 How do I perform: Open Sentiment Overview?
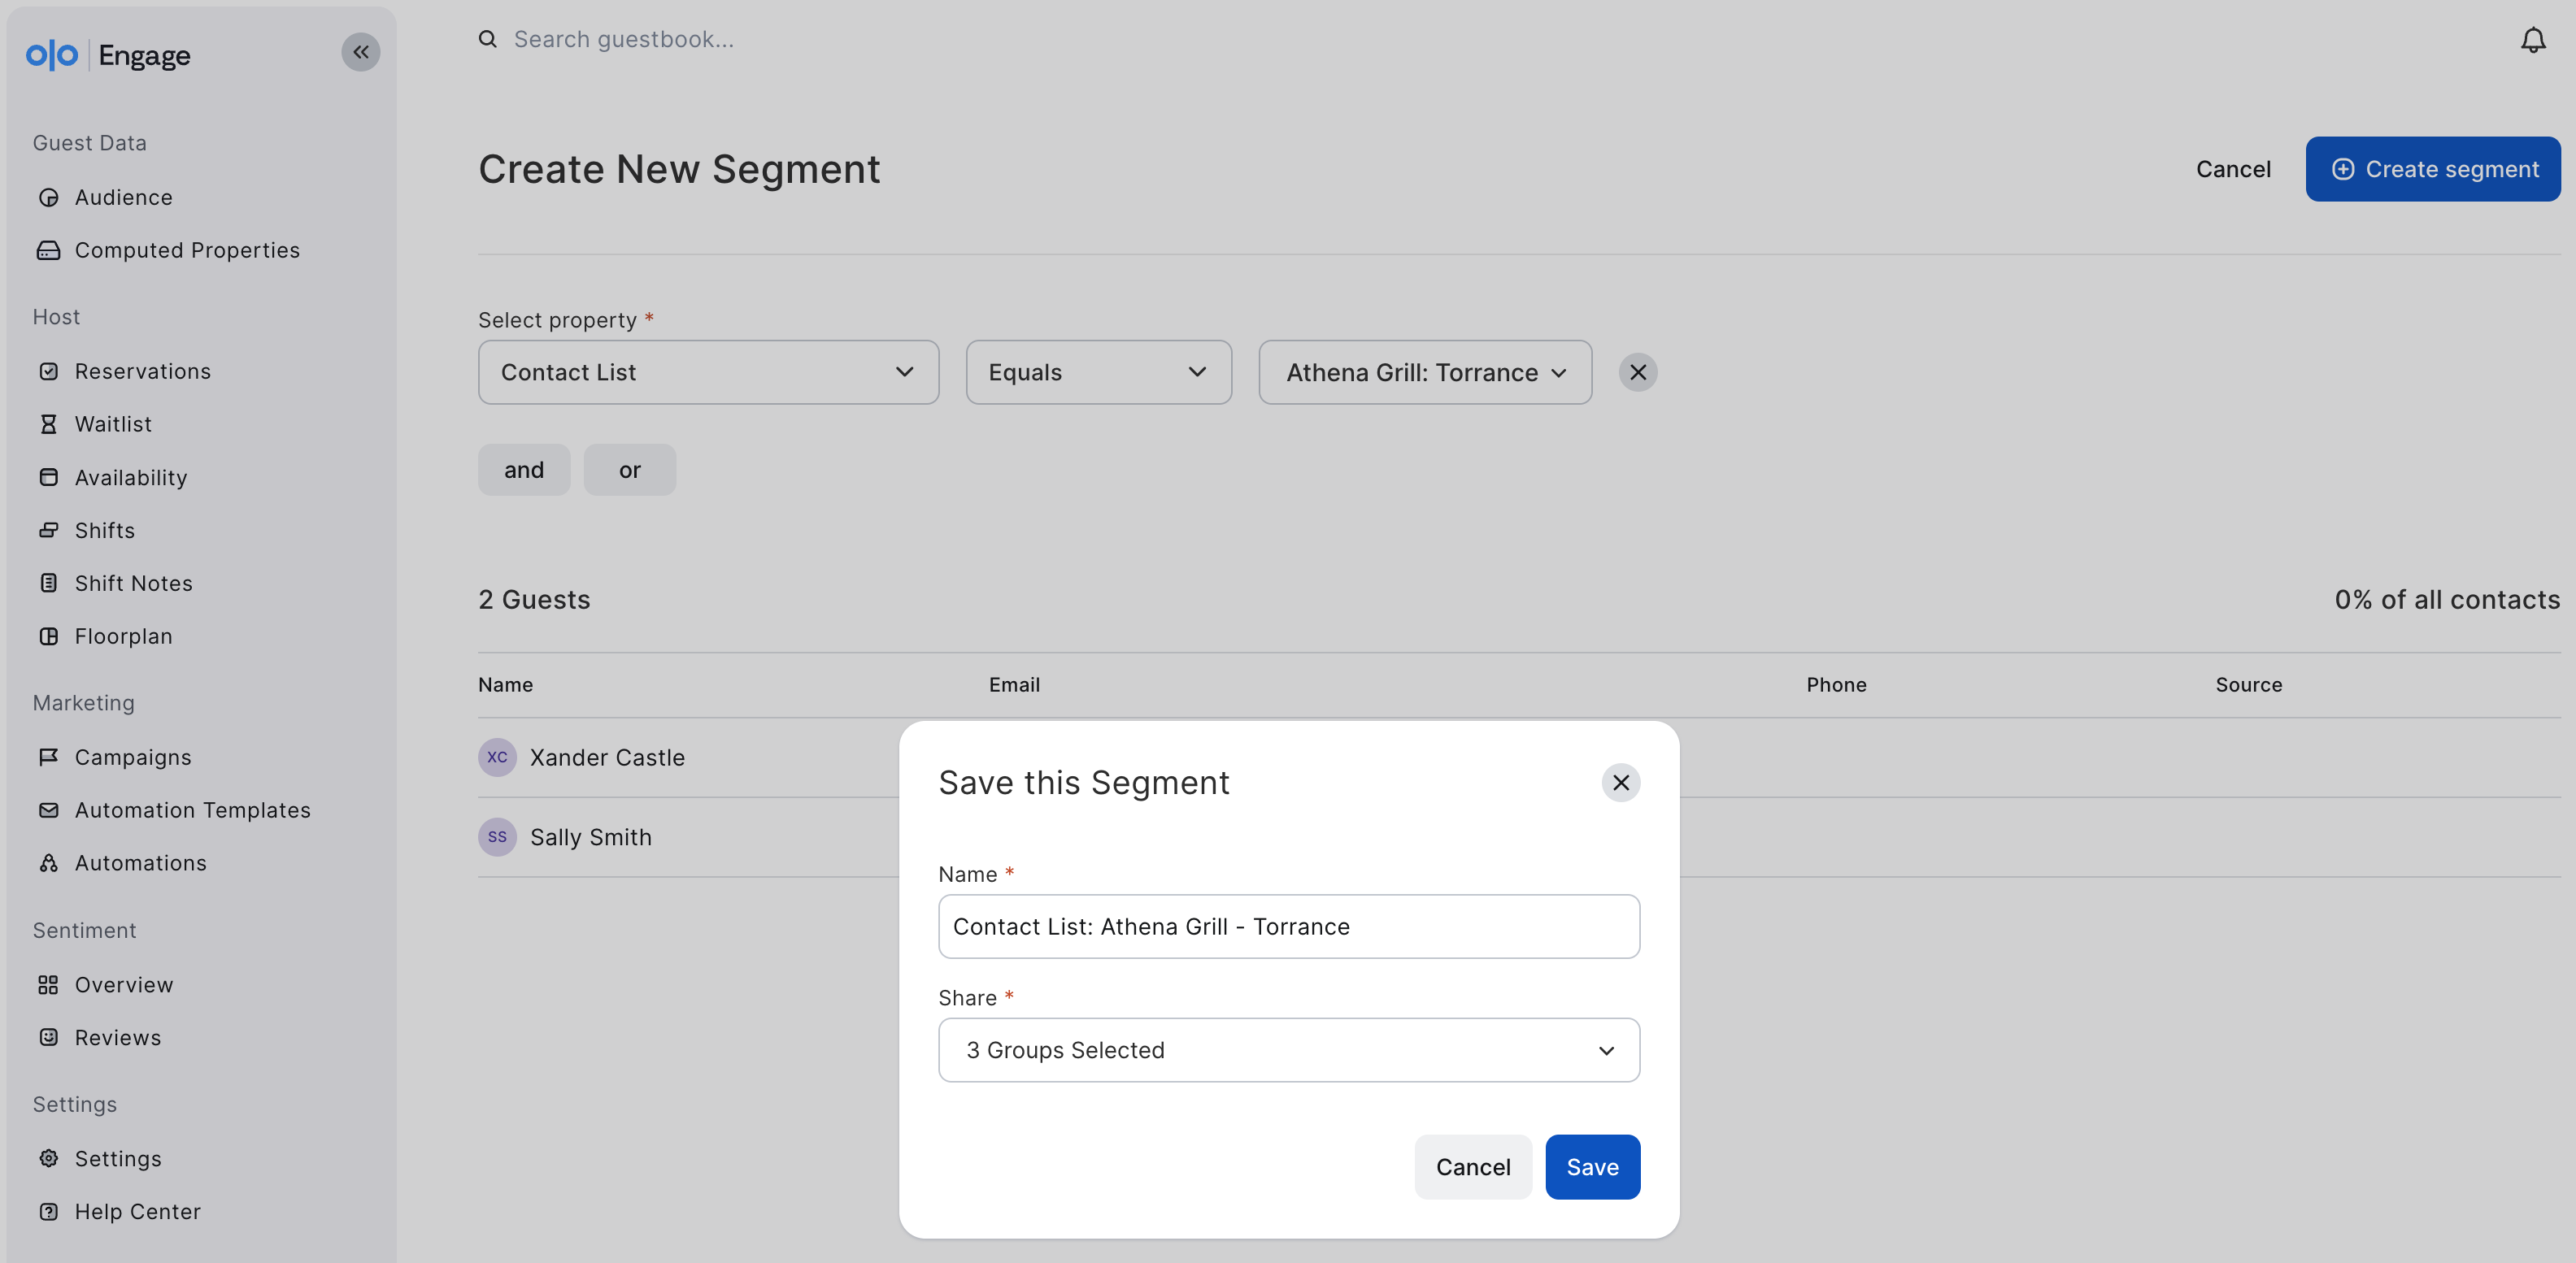[124, 985]
